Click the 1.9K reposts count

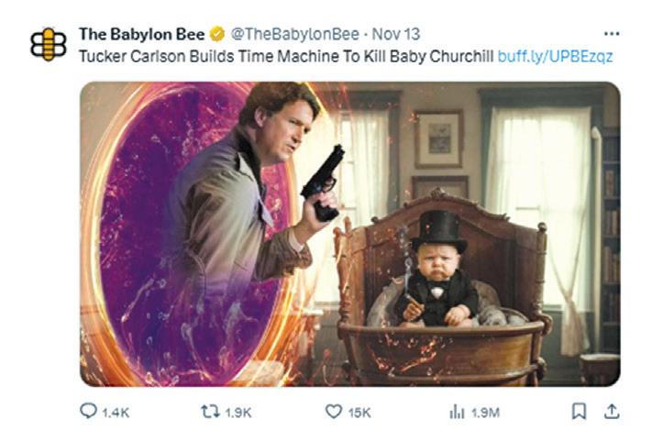pyautogui.click(x=237, y=413)
